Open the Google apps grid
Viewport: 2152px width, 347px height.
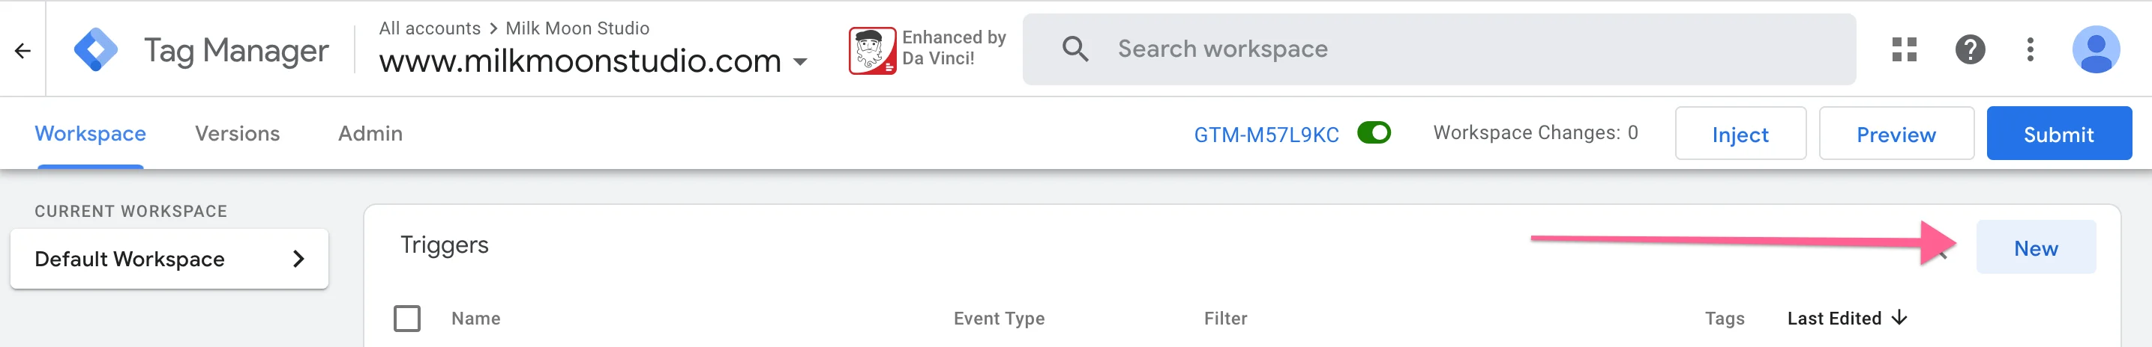(1904, 49)
